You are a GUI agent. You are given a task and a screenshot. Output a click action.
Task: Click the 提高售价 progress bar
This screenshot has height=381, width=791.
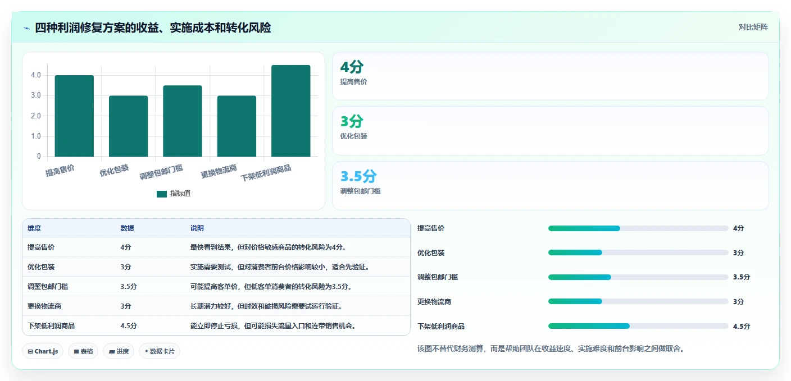pyautogui.click(x=638, y=228)
